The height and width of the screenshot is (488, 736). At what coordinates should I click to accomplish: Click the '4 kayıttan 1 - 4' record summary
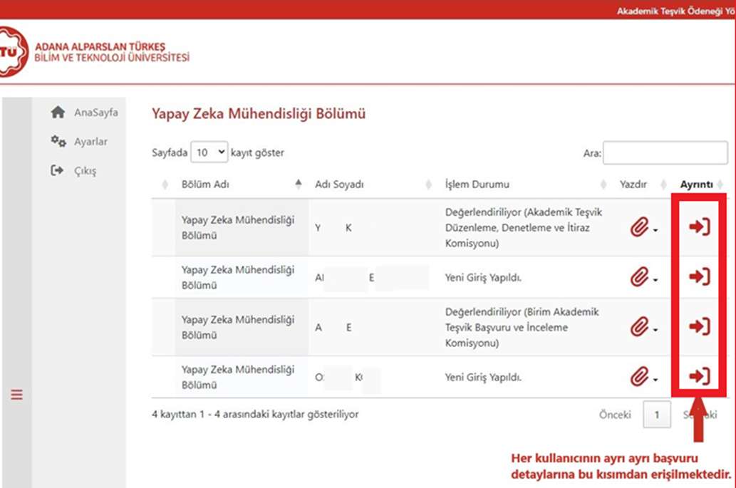255,415
